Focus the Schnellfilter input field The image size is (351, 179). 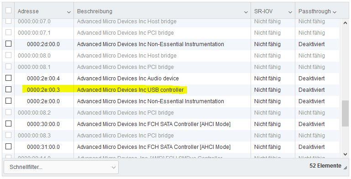(x=61, y=167)
